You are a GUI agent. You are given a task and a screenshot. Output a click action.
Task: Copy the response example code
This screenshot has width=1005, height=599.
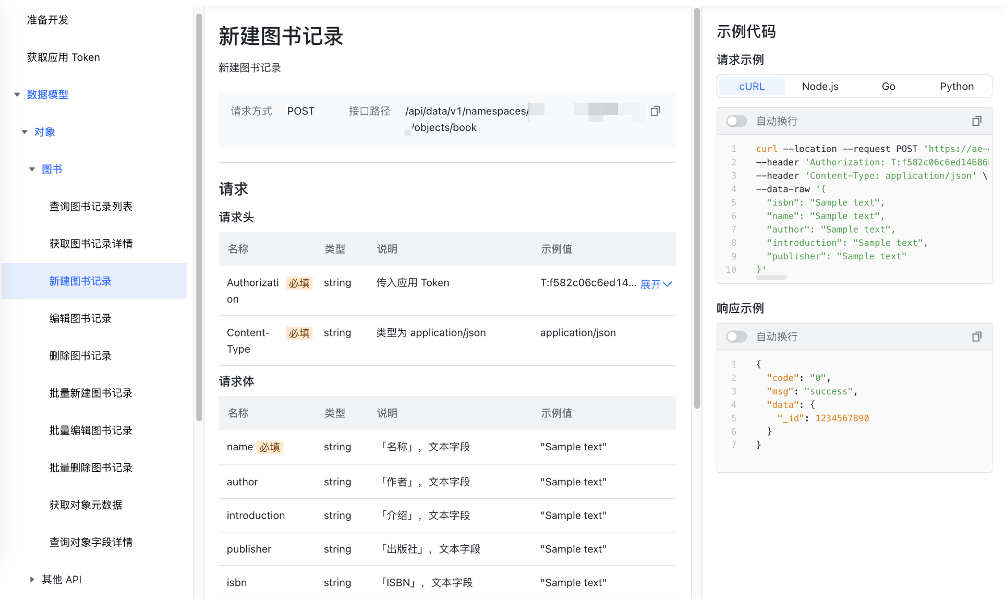click(976, 337)
